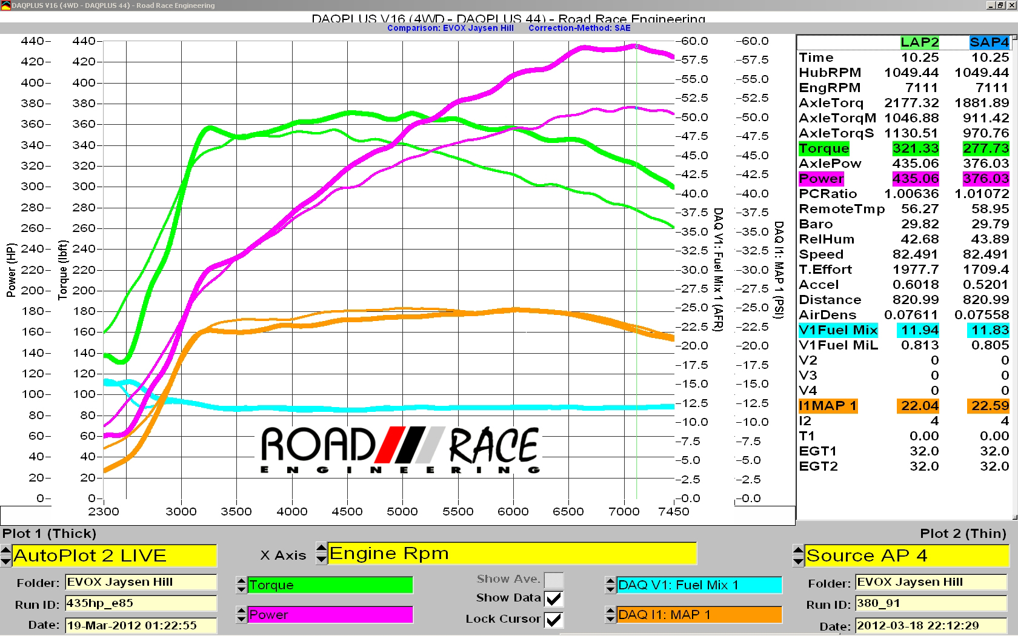Click the down arrow on the Power channel stepper
1018x636 pixels.
click(x=241, y=618)
